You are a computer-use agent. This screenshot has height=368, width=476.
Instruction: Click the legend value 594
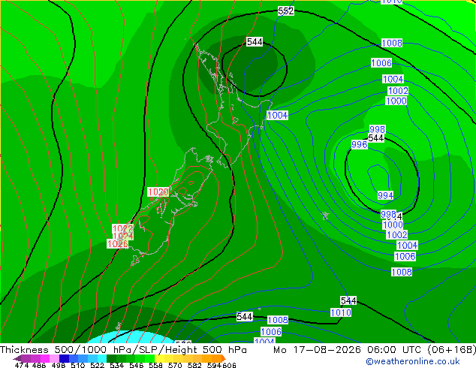(x=214, y=365)
